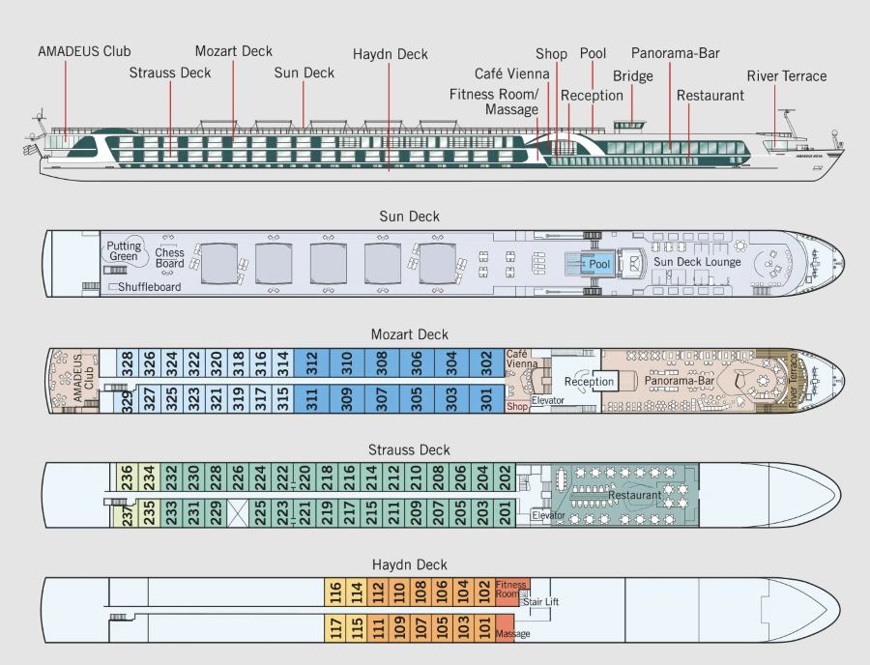Click the Sun Deck label above the ship profile
870x665 pixels.
click(304, 72)
